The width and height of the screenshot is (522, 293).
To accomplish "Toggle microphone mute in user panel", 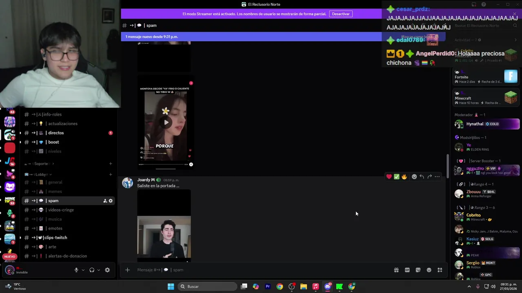I will pos(76,270).
